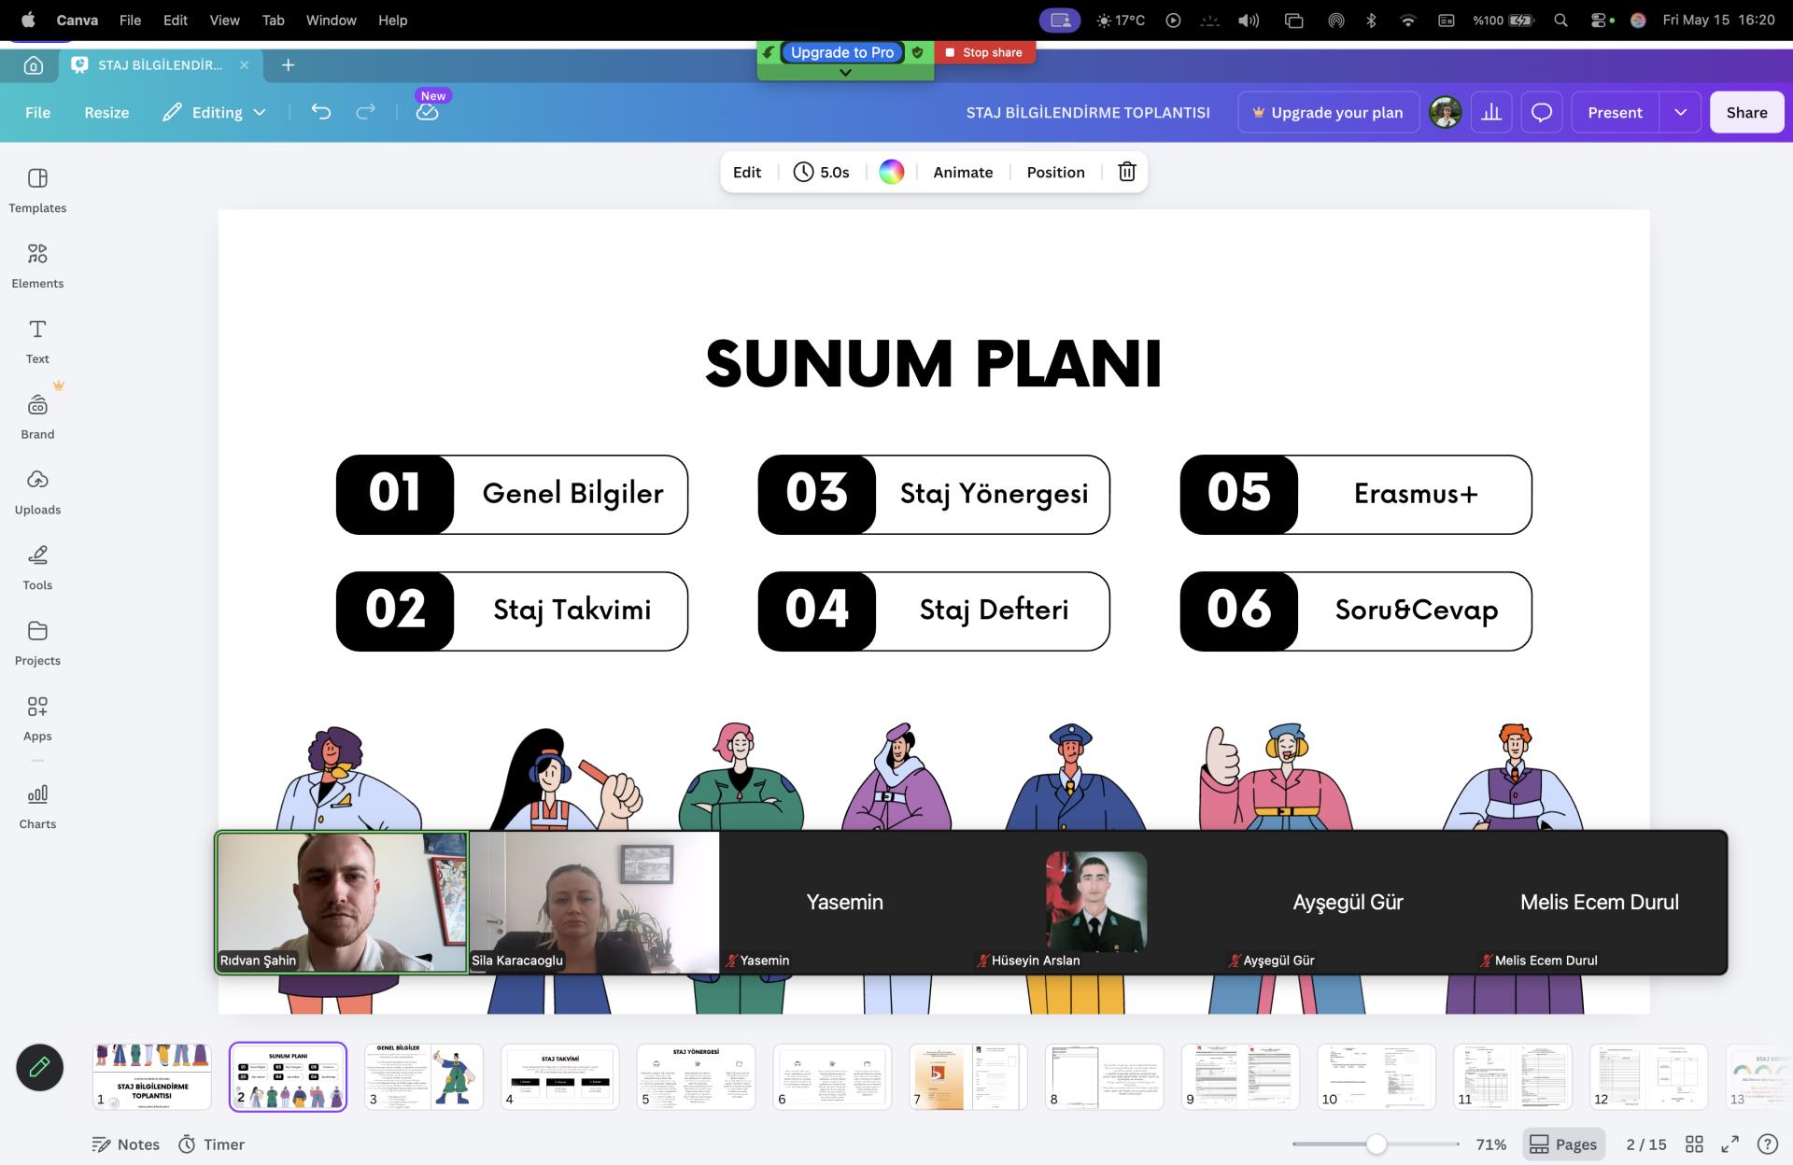Click the green magic pencil button

point(39,1067)
